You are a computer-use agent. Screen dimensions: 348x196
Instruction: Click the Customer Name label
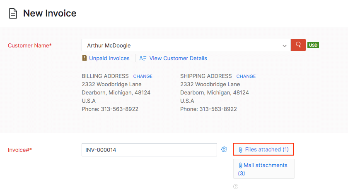coord(30,45)
